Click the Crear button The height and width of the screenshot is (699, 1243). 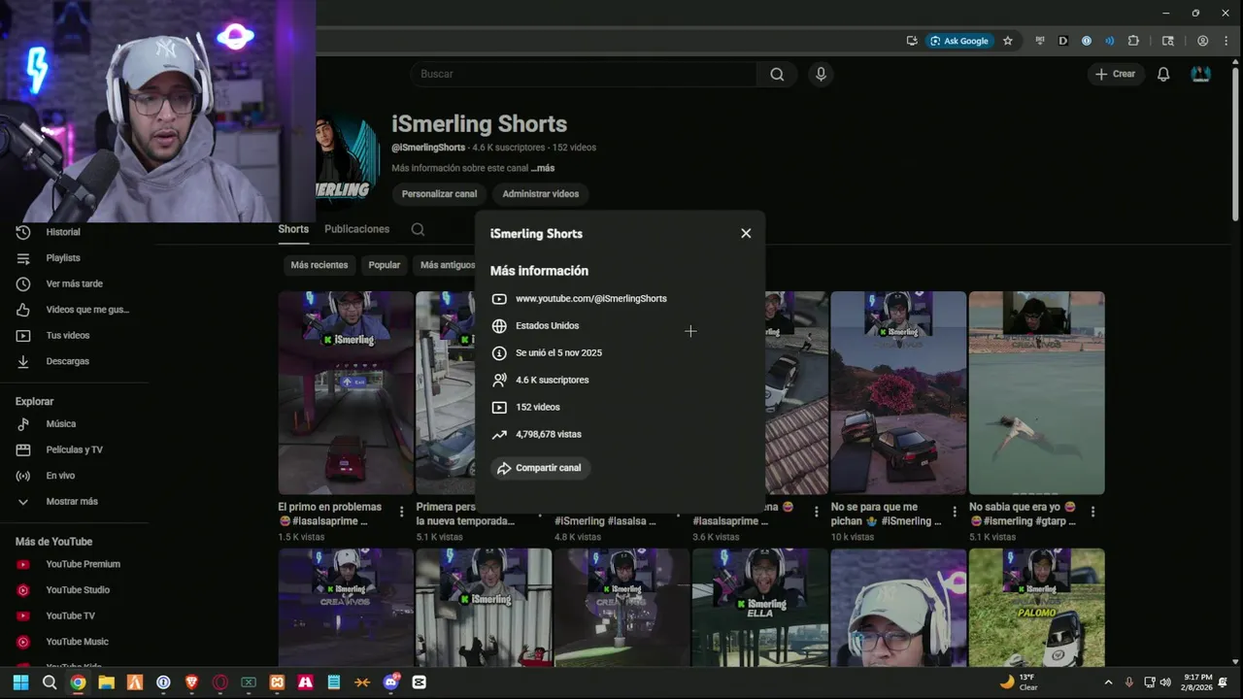[x=1115, y=74]
